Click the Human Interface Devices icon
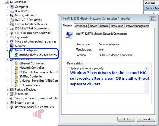Screen dimensions: 159x126 12,24
